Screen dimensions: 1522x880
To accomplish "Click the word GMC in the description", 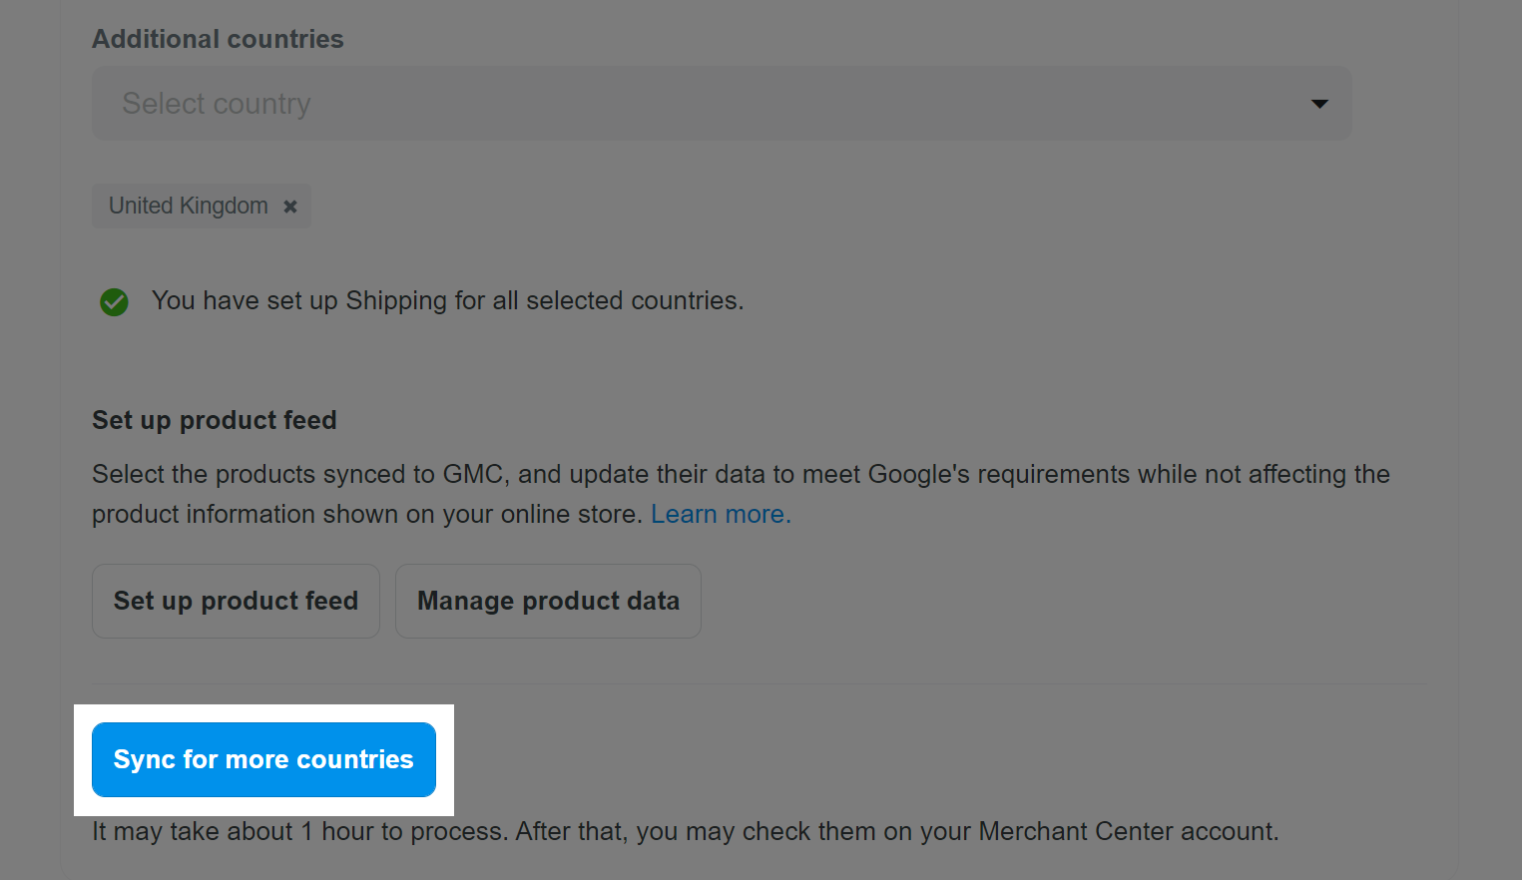I will coord(472,474).
